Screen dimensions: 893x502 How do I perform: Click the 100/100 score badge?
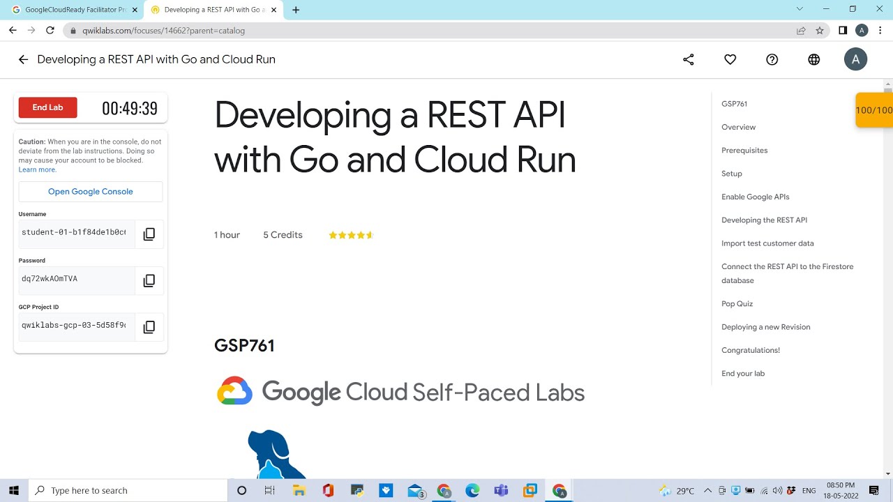pos(874,110)
